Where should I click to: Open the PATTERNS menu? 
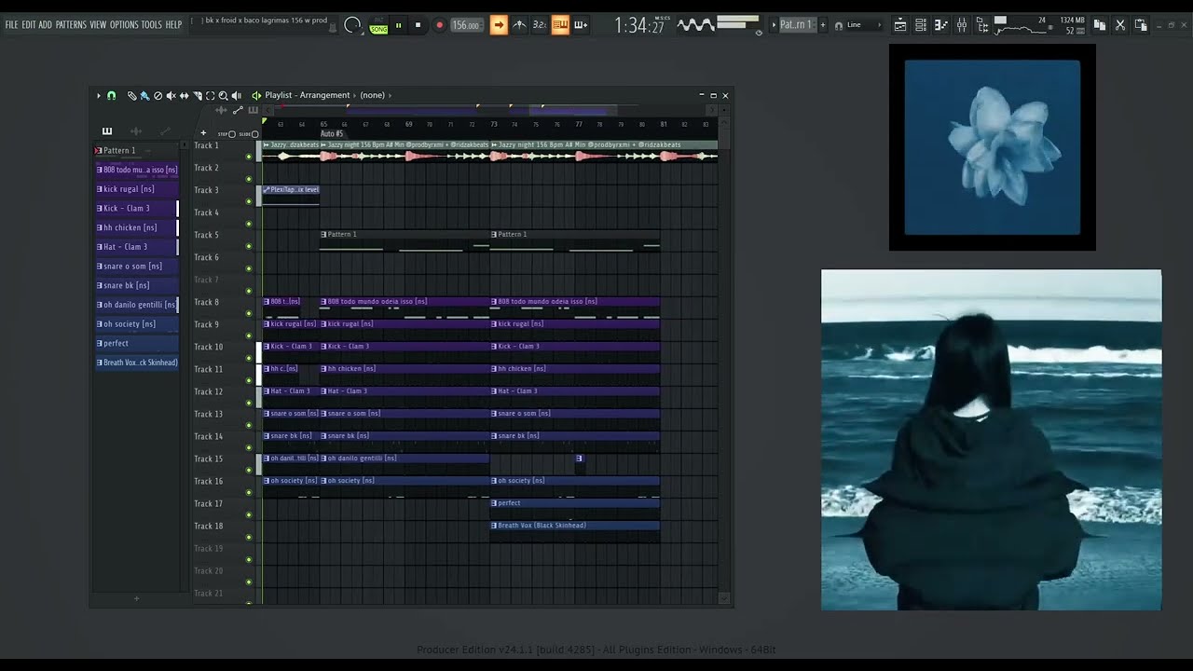(71, 25)
